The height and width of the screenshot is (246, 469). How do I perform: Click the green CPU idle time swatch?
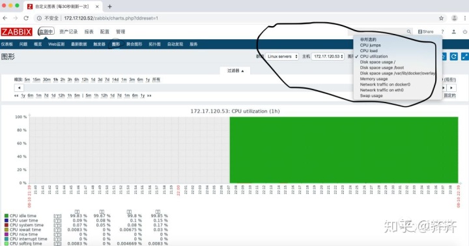[x=7, y=216]
